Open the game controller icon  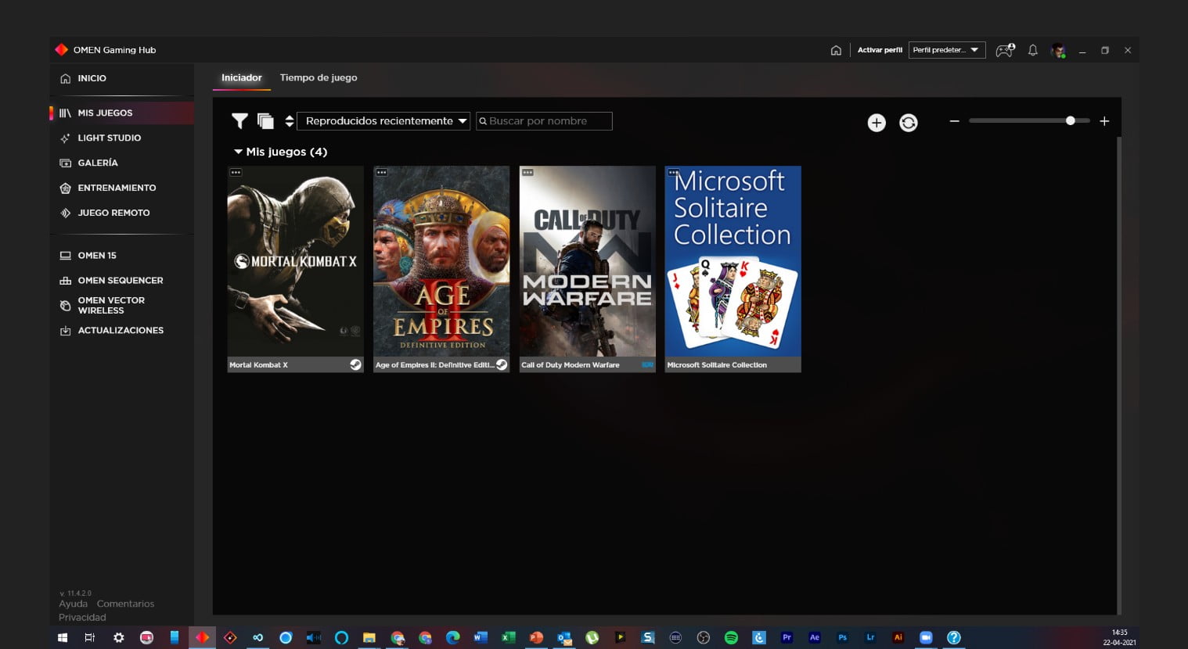[1004, 50]
